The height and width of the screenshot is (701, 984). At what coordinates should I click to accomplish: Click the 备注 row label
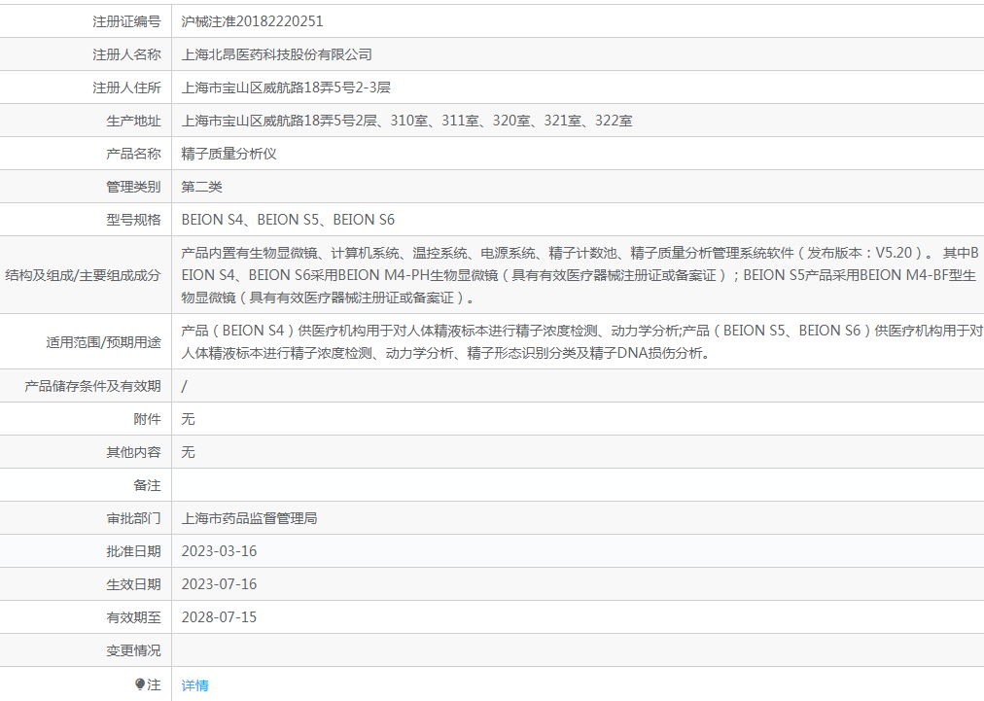coord(147,485)
